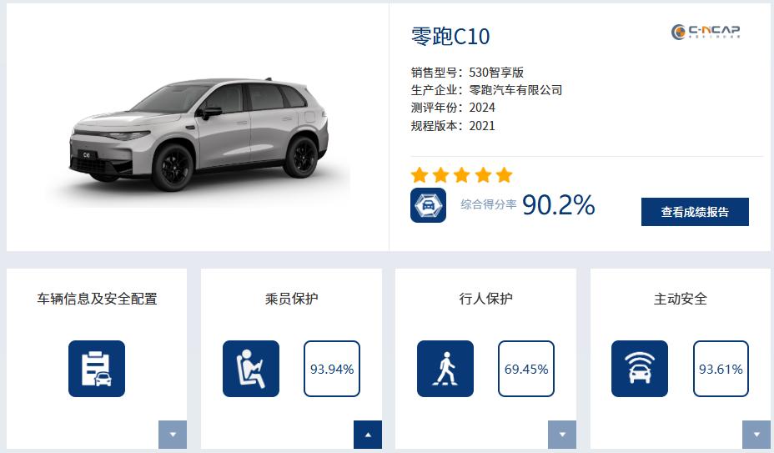Click the hexagon car icon beside overall score

[x=428, y=205]
